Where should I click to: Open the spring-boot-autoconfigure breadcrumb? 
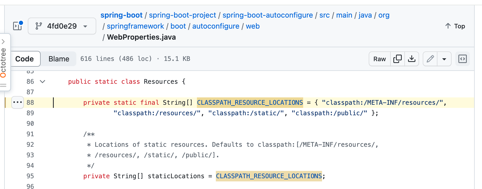[268, 15]
